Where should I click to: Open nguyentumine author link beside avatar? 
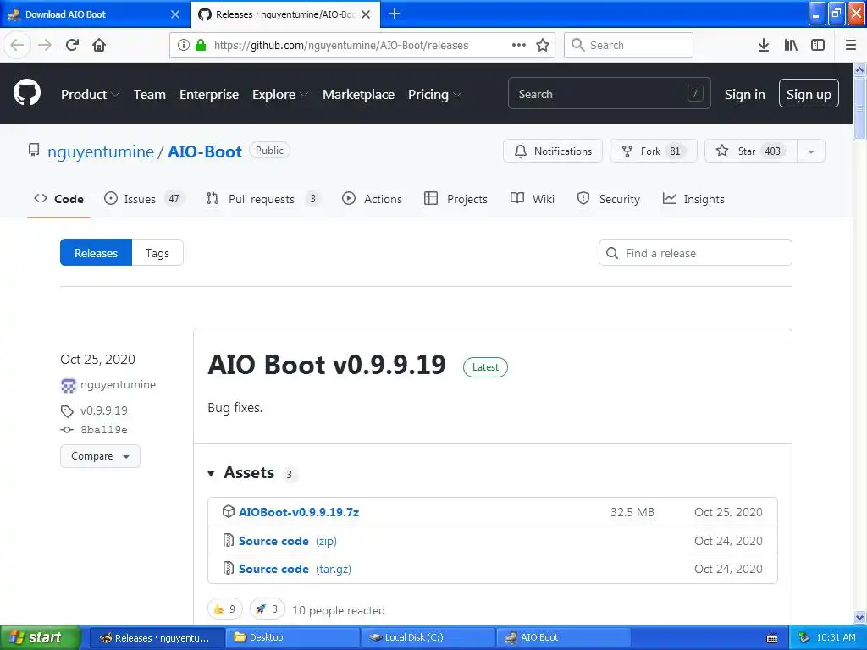pos(118,385)
